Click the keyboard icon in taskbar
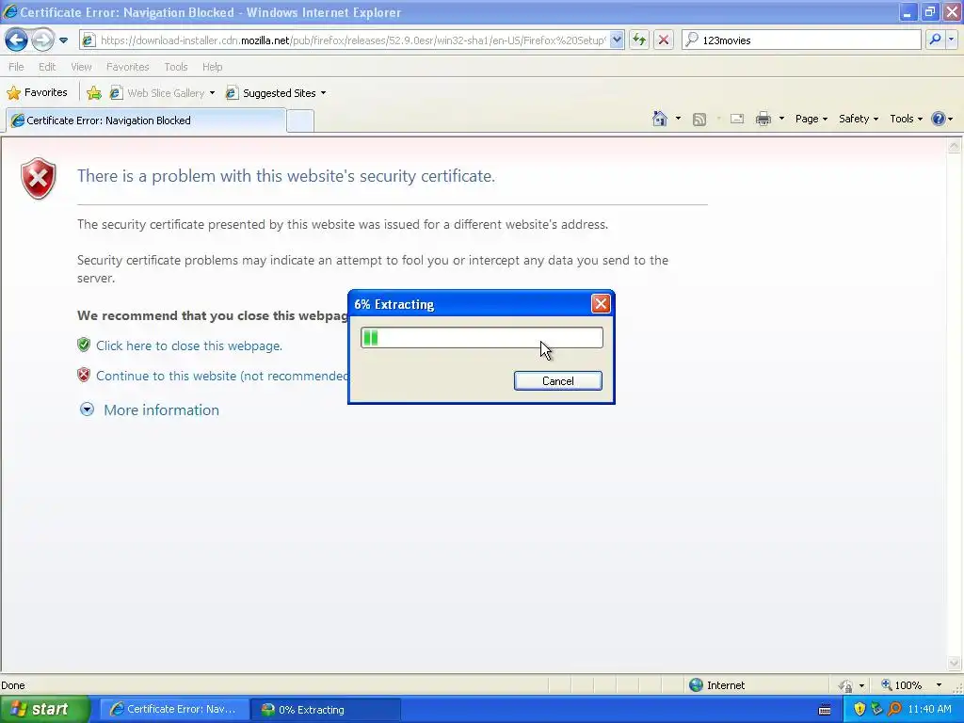Screen dimensions: 964x723 [x=825, y=710]
